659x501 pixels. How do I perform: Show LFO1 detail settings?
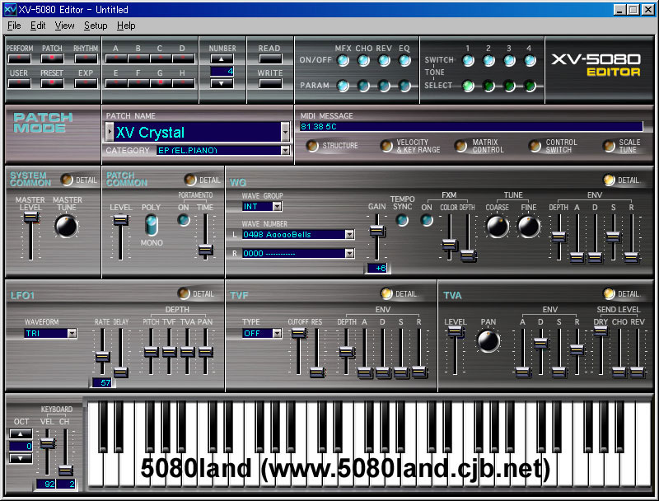(184, 293)
